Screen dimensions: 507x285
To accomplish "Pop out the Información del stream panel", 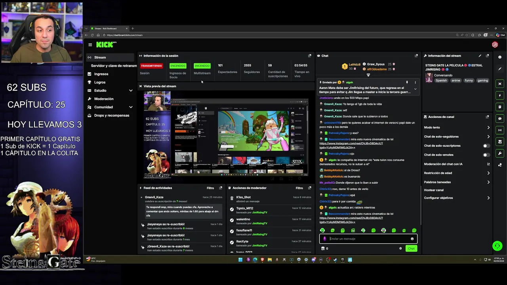I will coord(487,56).
